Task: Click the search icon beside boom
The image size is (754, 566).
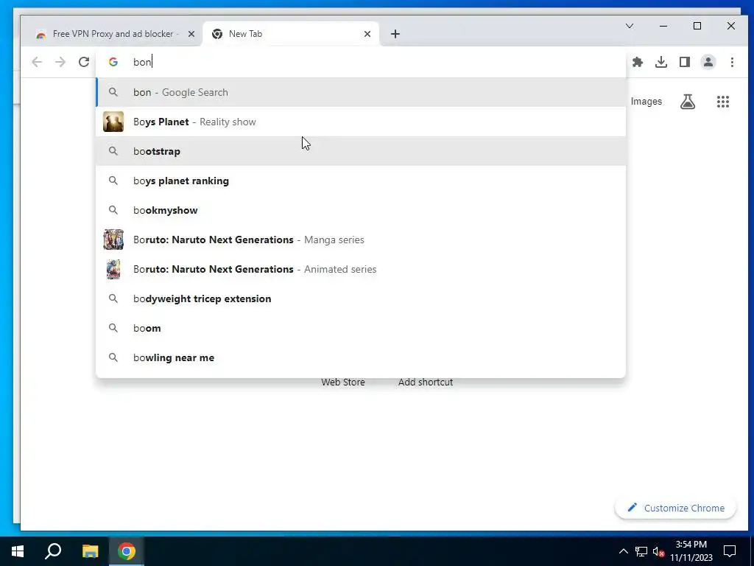Action: click(113, 328)
